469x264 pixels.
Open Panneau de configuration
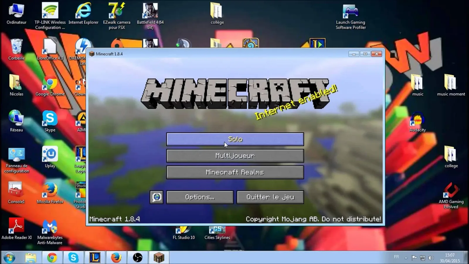[16, 160]
